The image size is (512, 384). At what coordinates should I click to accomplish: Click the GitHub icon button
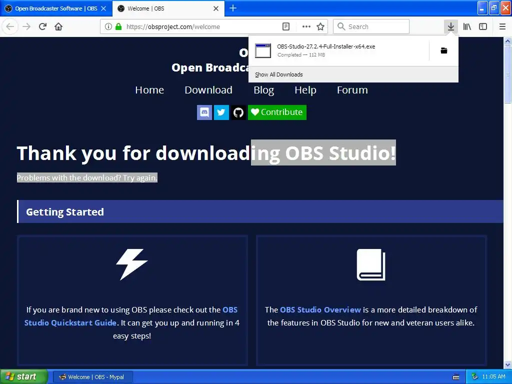pos(238,112)
